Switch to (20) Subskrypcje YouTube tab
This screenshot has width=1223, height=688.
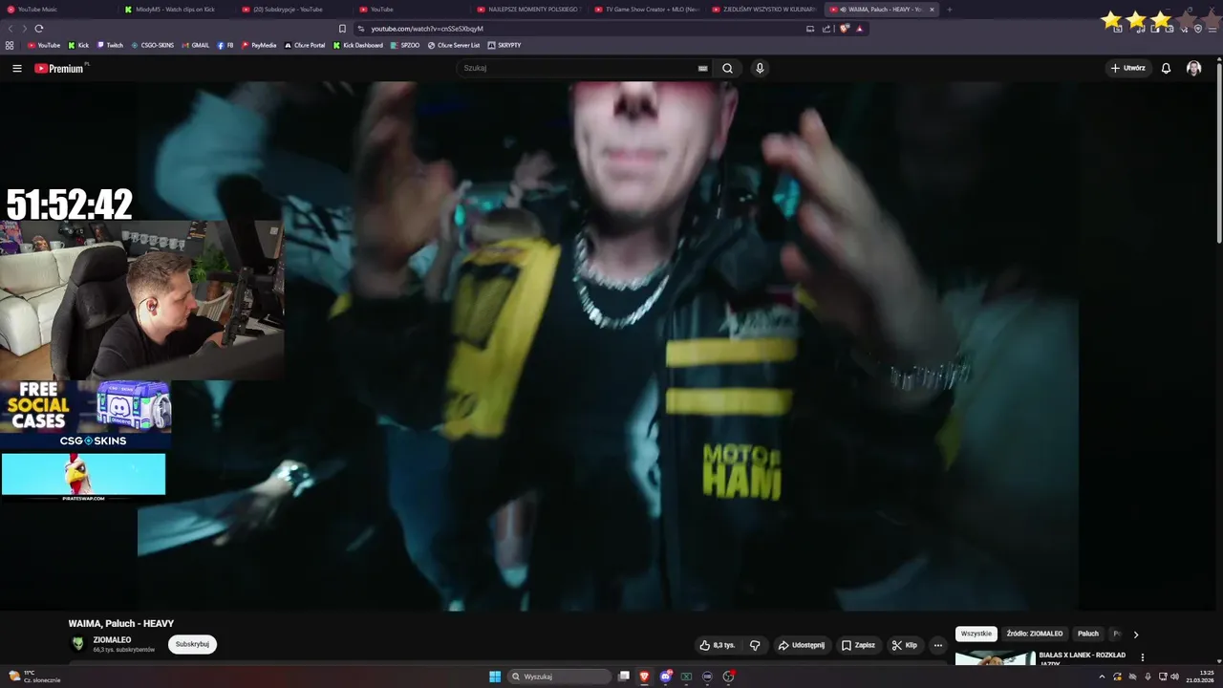coord(292,10)
